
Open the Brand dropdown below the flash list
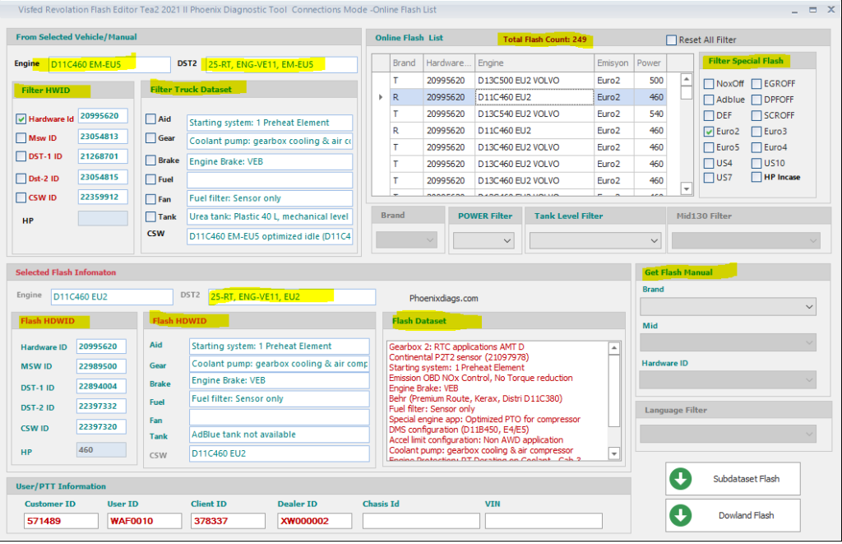406,240
